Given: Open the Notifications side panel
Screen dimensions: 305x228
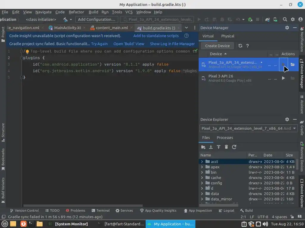Looking at the screenshot, I should pos(302,40).
